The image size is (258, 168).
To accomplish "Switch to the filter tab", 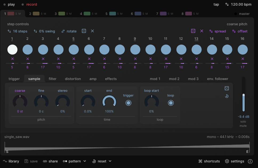I will pos(53,79).
